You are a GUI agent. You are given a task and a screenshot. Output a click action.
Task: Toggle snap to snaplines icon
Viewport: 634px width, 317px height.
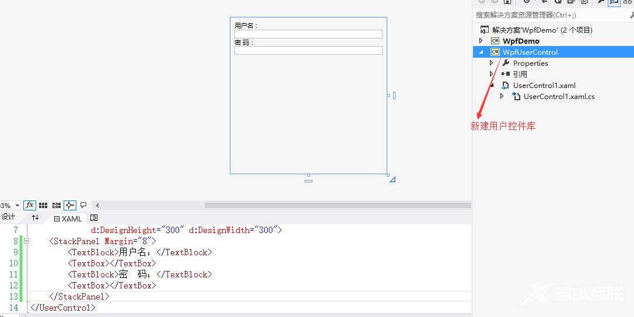pos(70,205)
